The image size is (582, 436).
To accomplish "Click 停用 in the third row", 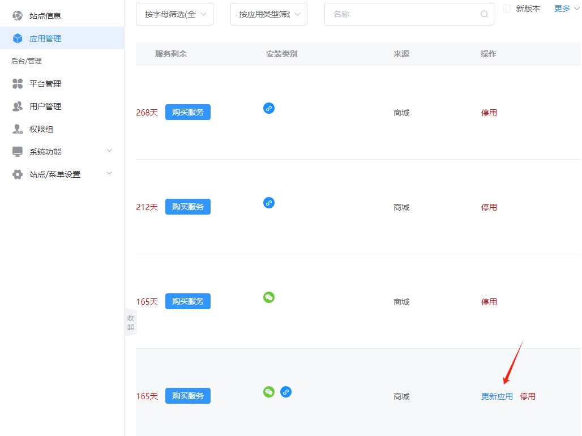I will [489, 302].
